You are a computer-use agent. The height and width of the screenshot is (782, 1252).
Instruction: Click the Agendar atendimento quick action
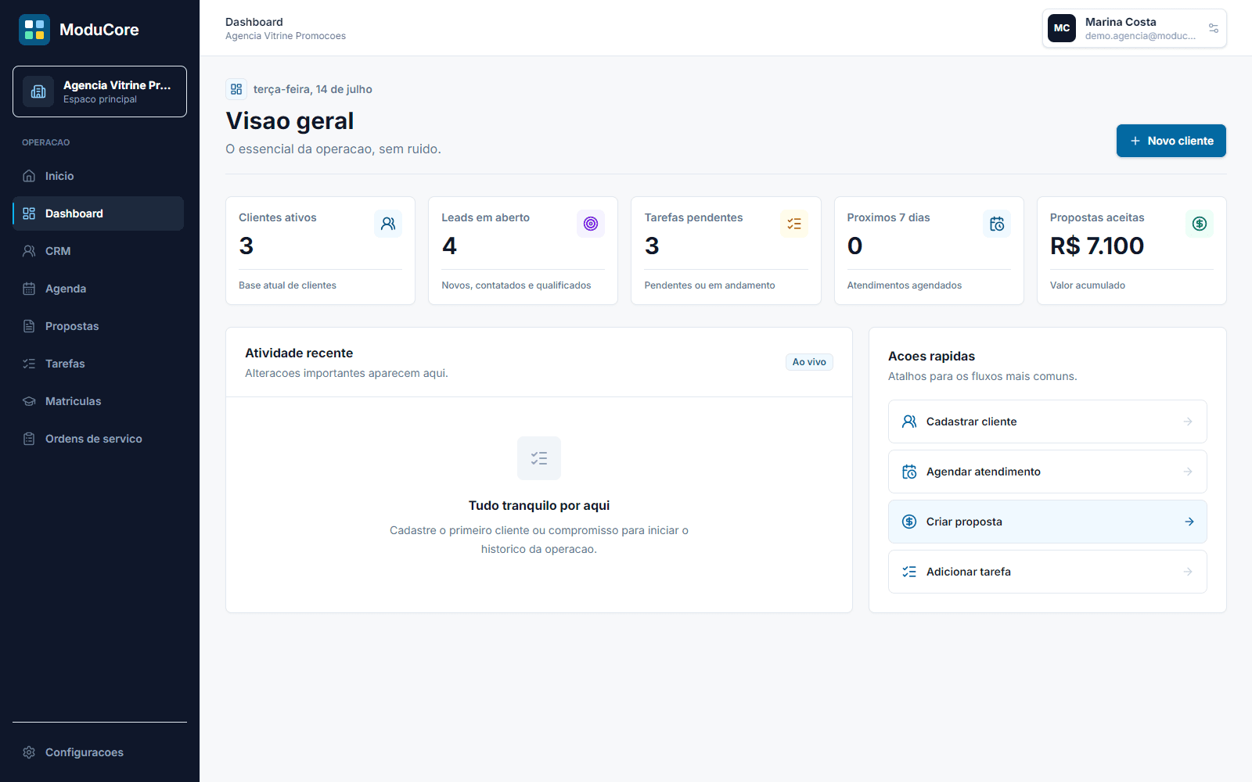[1047, 472]
